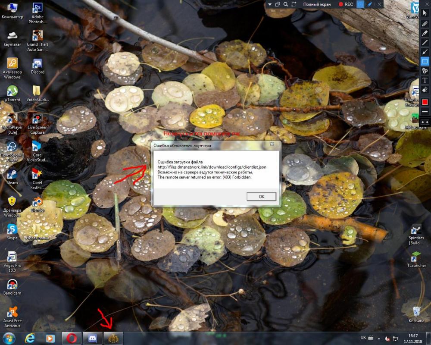The width and height of the screenshot is (431, 345).
Task: Select the rectangle shape tool
Action: point(425,61)
